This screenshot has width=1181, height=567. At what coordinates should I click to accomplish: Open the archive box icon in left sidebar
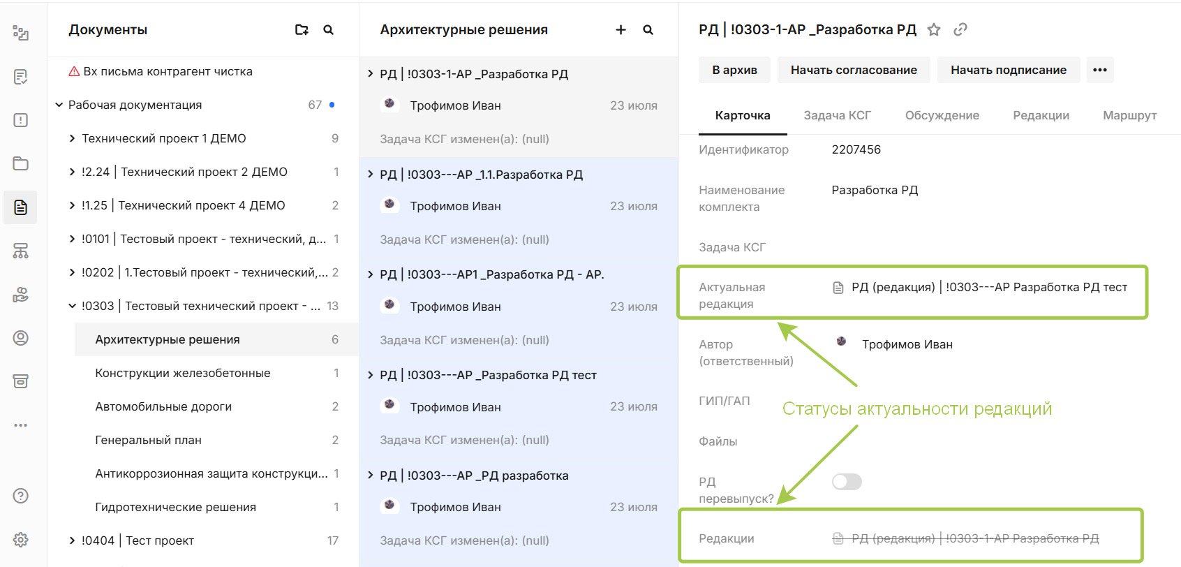tap(21, 381)
